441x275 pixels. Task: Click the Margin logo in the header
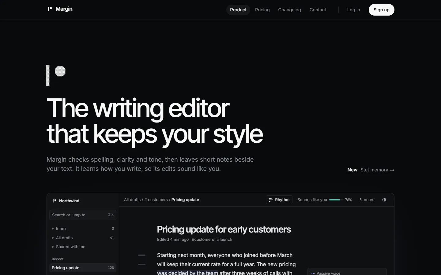[60, 9]
